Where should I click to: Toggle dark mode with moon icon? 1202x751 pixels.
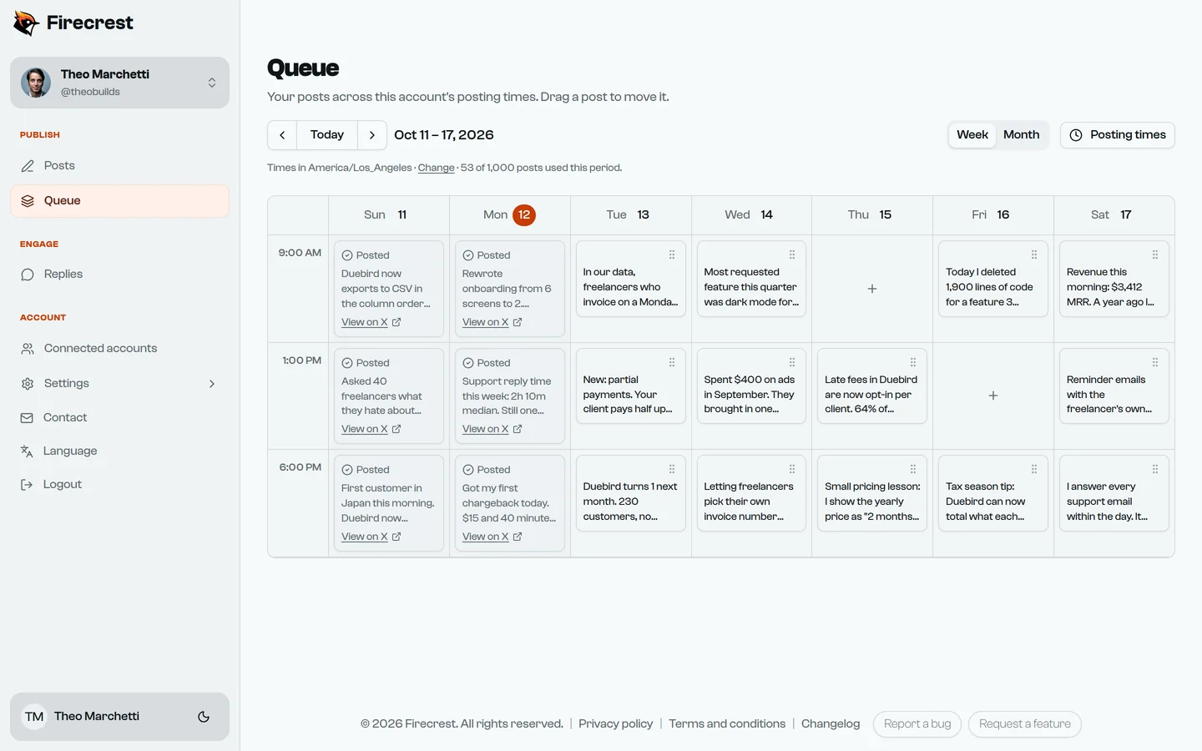click(x=204, y=717)
